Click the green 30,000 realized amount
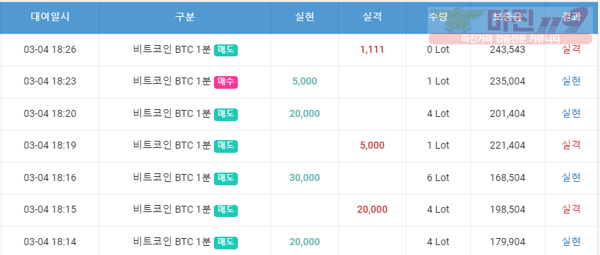The width and height of the screenshot is (600, 255). (x=305, y=178)
